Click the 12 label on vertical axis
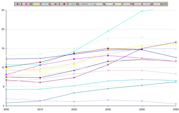The width and height of the screenshot is (179, 113). tap(3, 68)
